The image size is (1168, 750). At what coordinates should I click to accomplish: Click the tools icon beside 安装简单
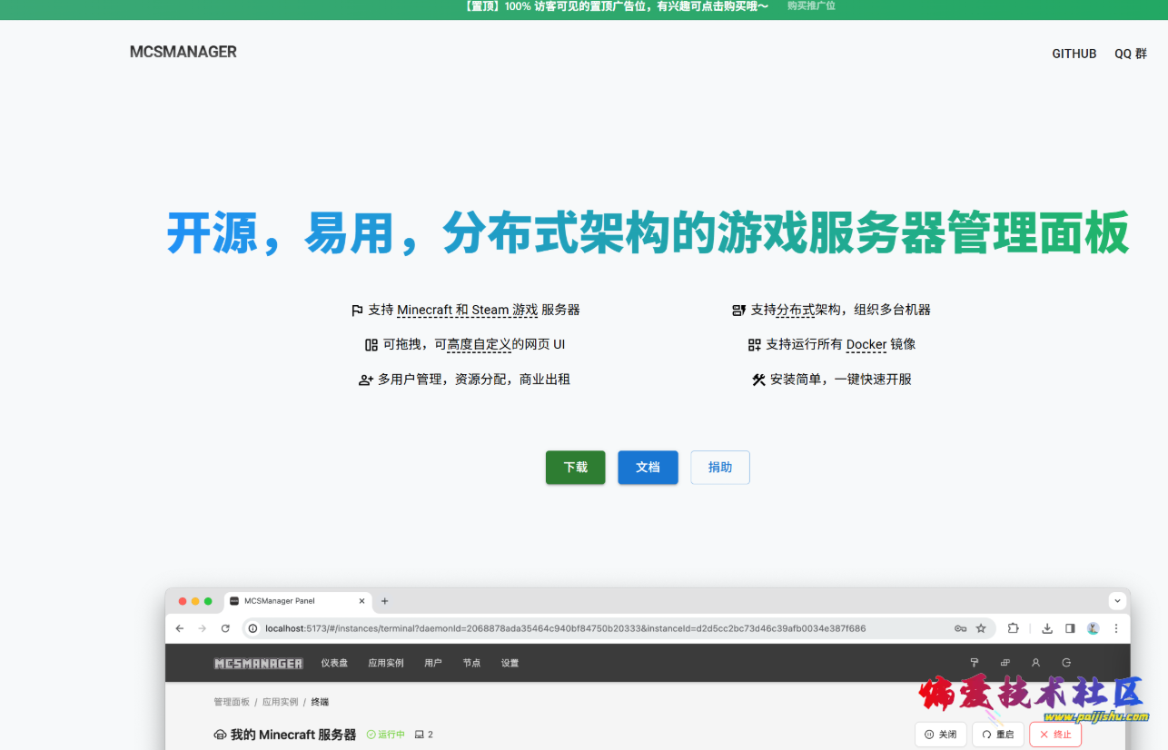tap(758, 380)
